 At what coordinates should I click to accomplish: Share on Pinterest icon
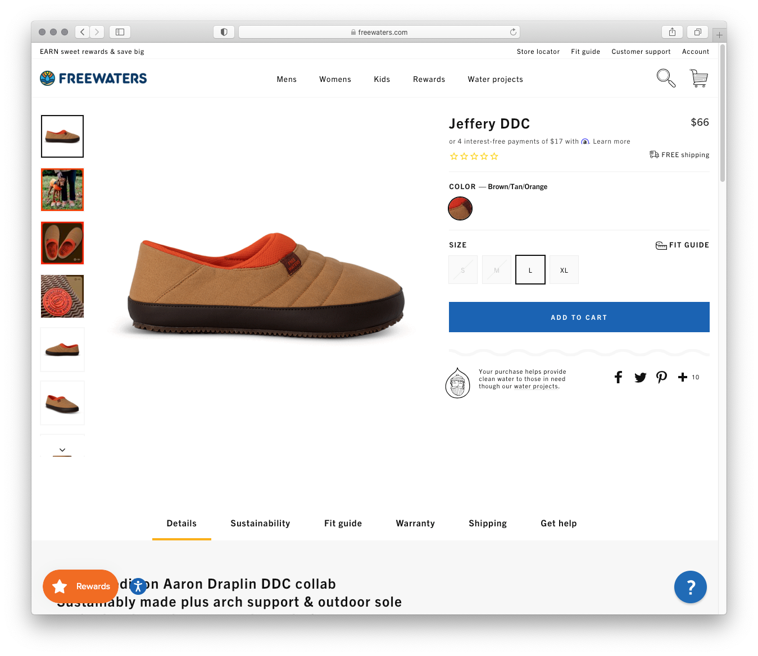coord(661,377)
